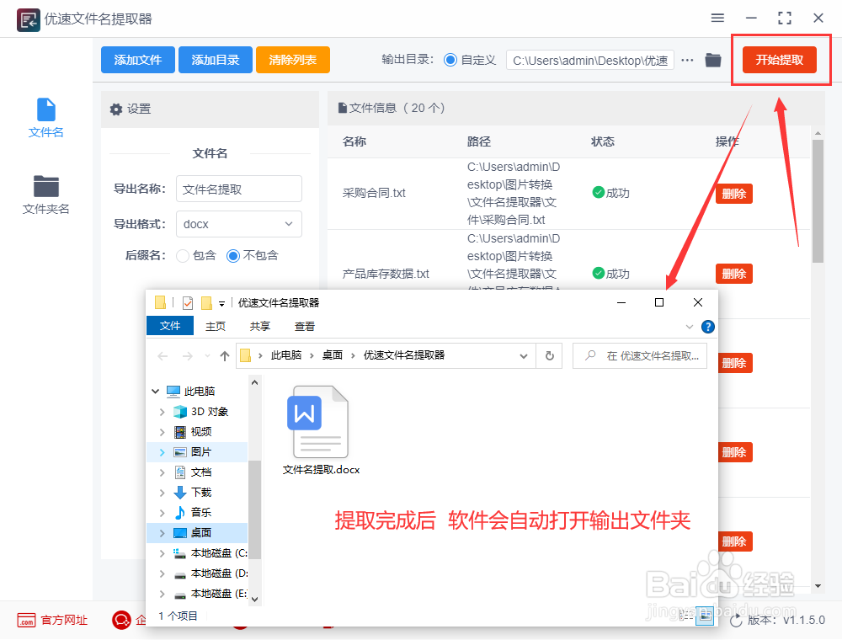Expand 下载 tree node
The width and height of the screenshot is (842, 640).
point(163,493)
